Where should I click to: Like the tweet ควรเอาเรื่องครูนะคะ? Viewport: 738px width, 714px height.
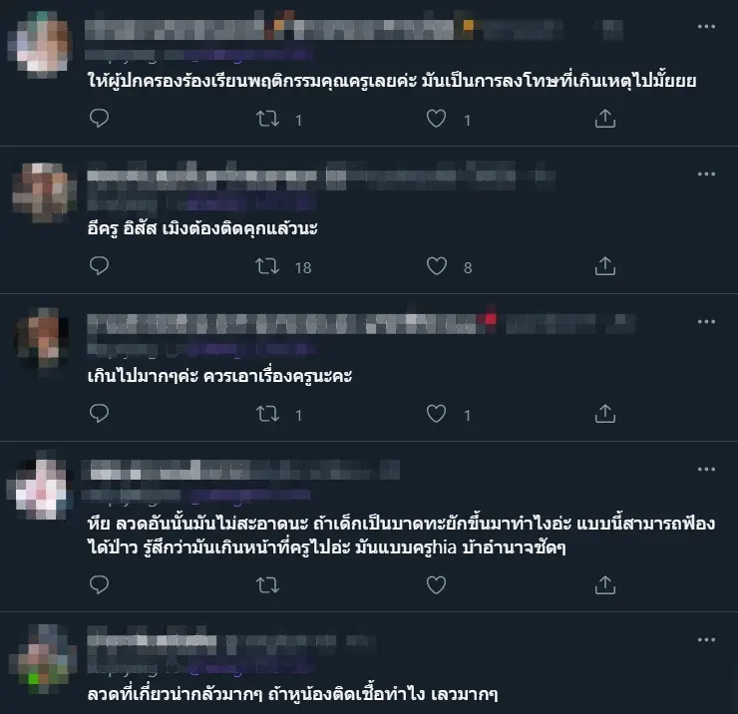pos(436,414)
